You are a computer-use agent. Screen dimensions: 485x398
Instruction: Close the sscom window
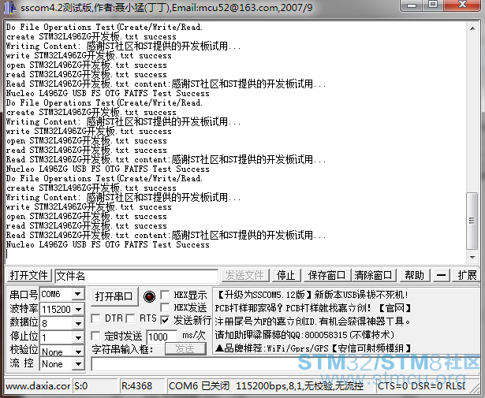click(x=462, y=5)
